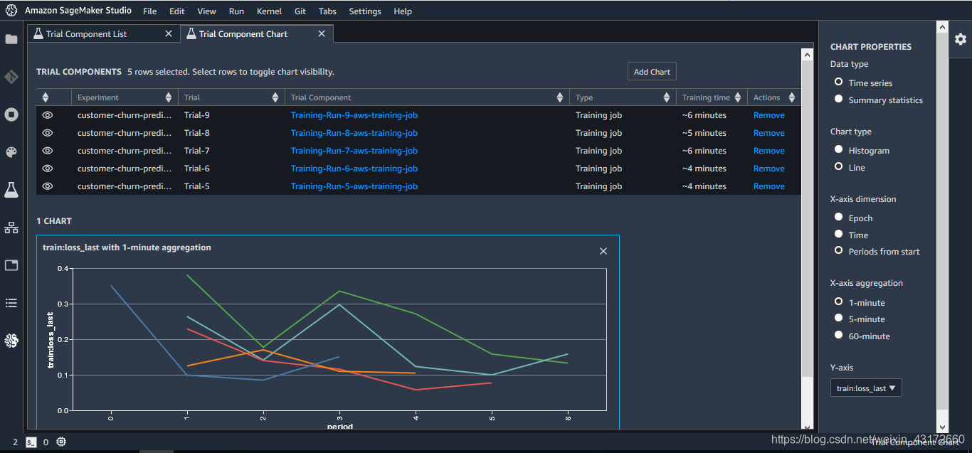This screenshot has height=453, width=972.
Task: Sort by Trial Component column arrows
Action: tap(560, 97)
